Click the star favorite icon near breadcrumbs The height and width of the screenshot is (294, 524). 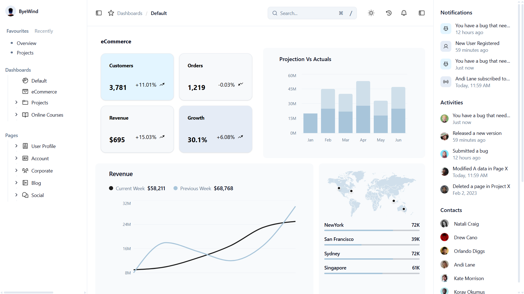(111, 13)
